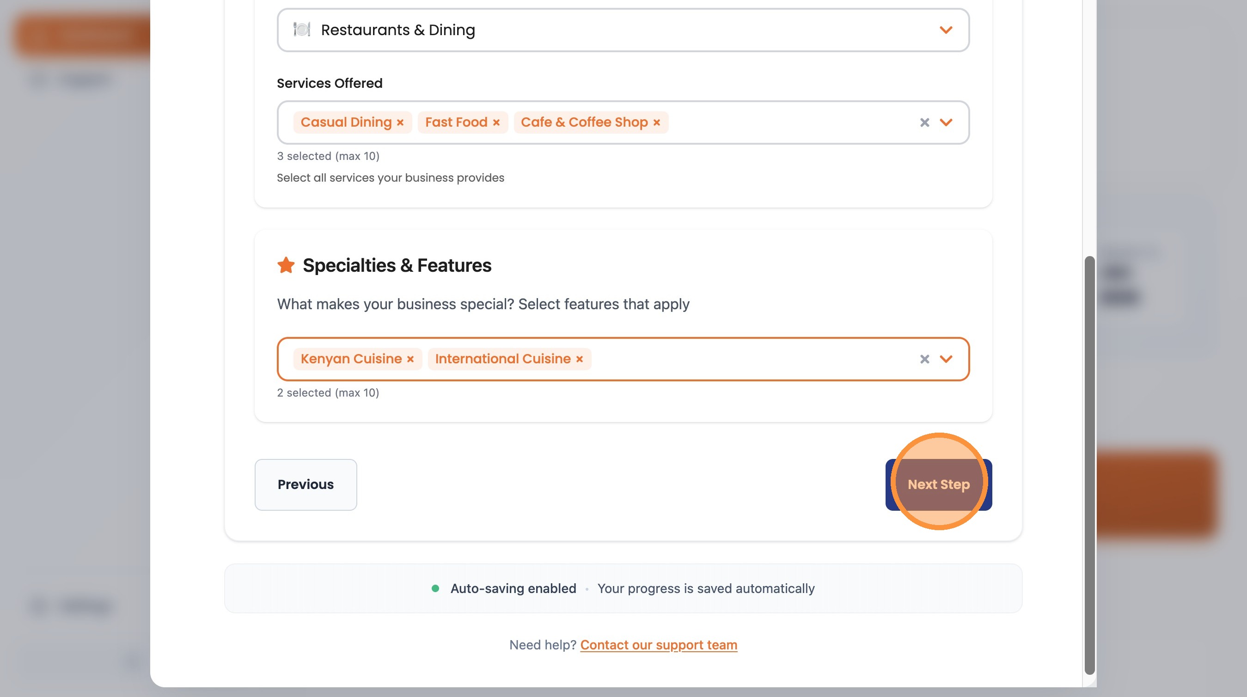Remove the Fast Food tag
The height and width of the screenshot is (697, 1247).
(x=495, y=122)
